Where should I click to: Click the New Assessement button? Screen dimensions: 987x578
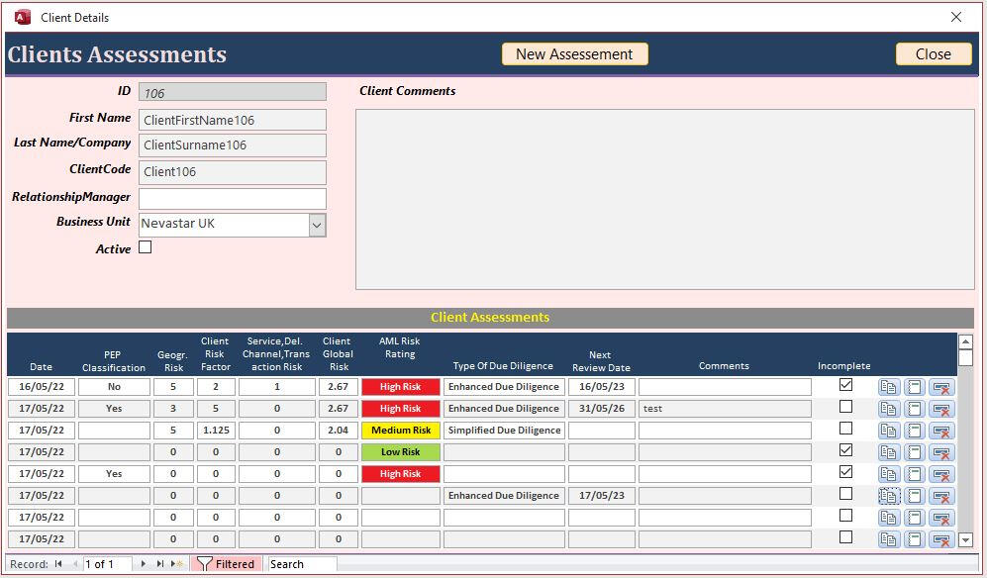point(574,54)
